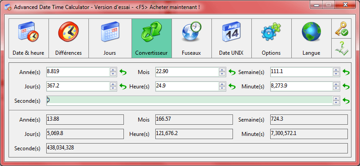Select the Seconde(s) result 438,034,328
This screenshot has height=166, width=360.
[x=197, y=149]
